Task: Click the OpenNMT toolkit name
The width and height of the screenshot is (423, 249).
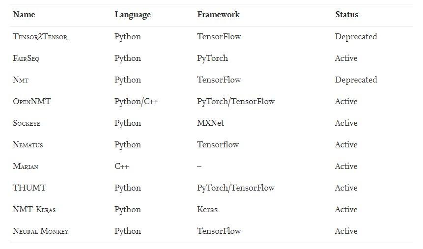Action: [32, 102]
